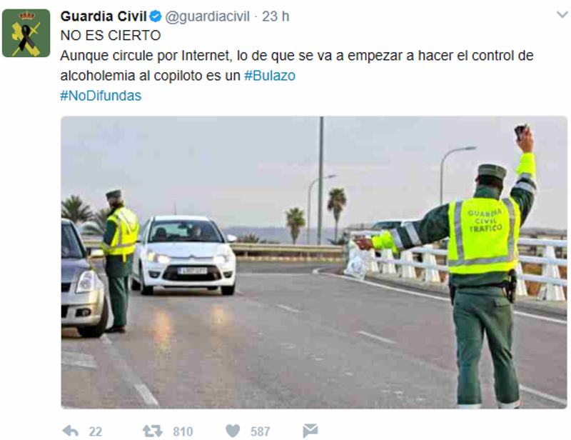Viewport: 571px width, 440px height.
Task: Click the officer's Guardia Civil Tráfico vest
Action: pos(483,236)
